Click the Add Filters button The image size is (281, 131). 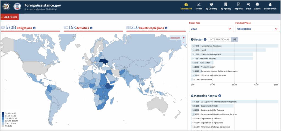click(9, 17)
